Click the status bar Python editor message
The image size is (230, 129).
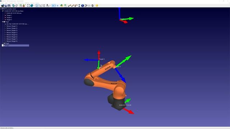[7, 128]
